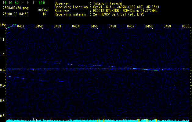Screen dimensions: 192x122
Task: Click the HROFFT program title
Action: (18, 3)
